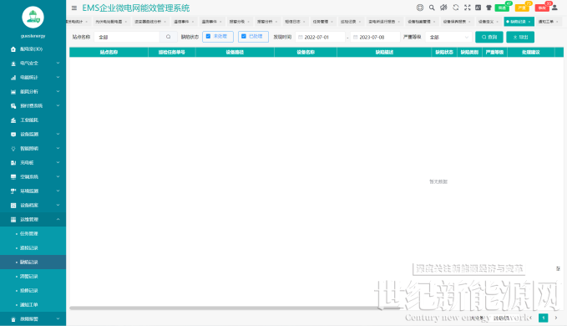567x326 pixels.
Task: Collapse the 运维管理 sidebar section
Action: click(33, 219)
